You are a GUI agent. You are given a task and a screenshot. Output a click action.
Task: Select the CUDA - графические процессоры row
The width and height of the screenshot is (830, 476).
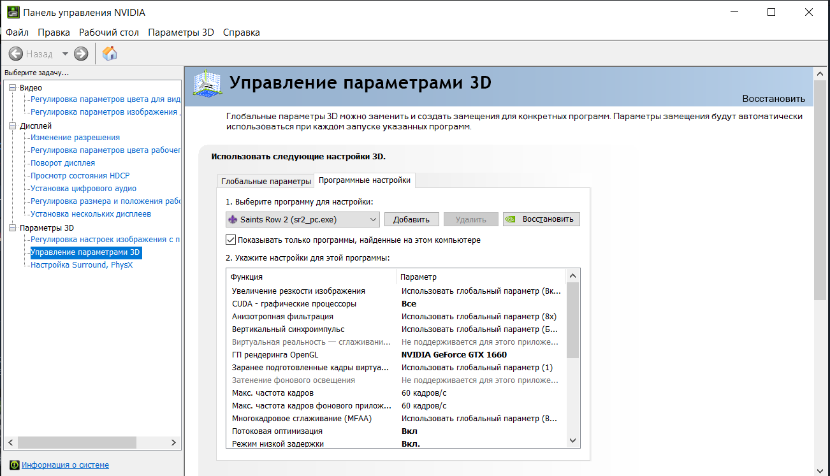point(396,304)
